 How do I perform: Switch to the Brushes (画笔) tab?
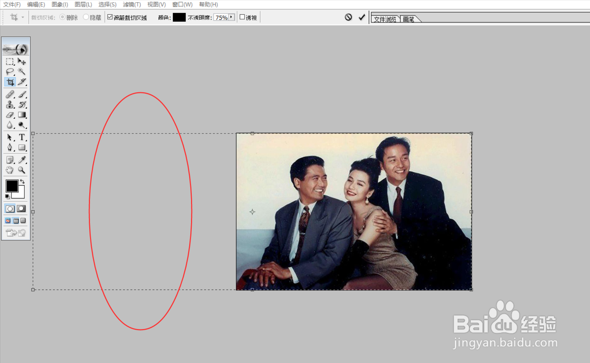pyautogui.click(x=409, y=19)
